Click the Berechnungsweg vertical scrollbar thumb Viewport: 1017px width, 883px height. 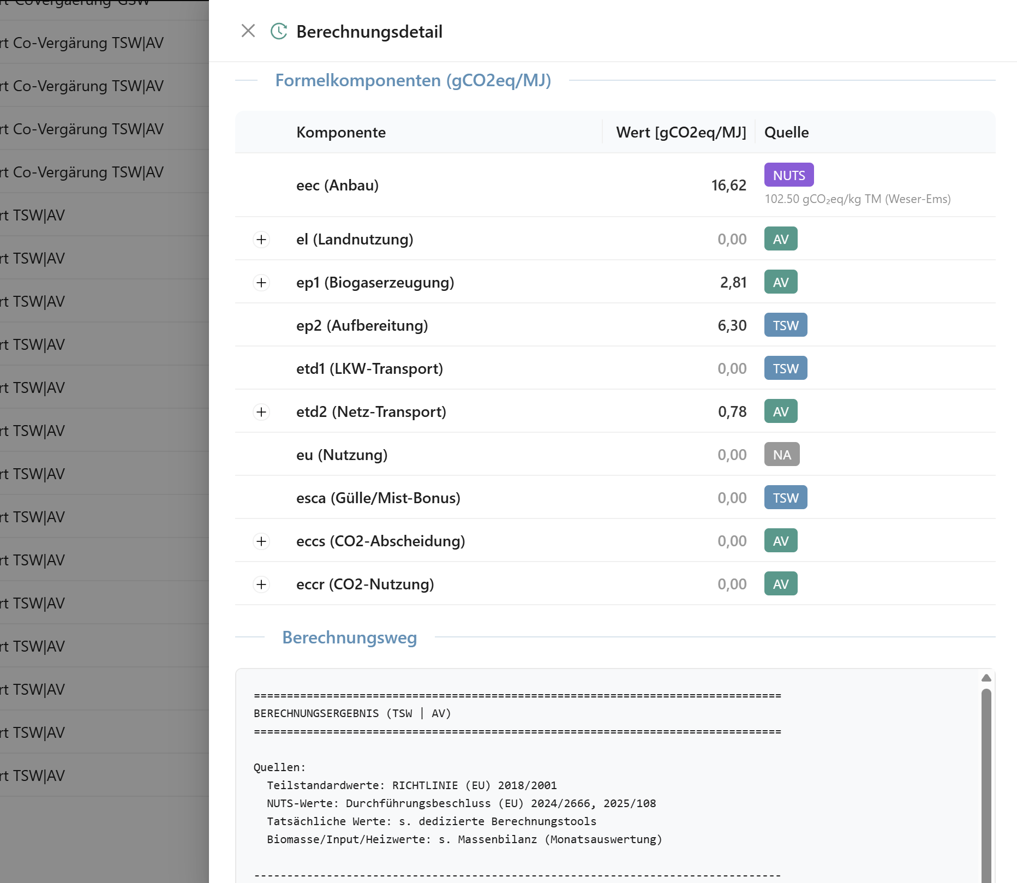[986, 786]
